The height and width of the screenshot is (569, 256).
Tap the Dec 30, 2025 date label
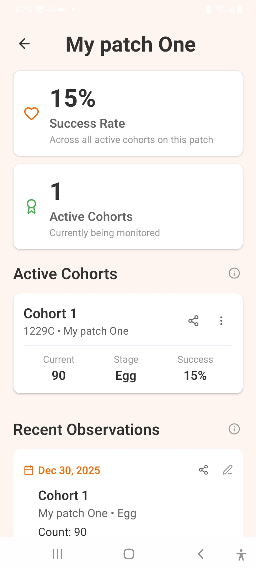click(x=69, y=470)
